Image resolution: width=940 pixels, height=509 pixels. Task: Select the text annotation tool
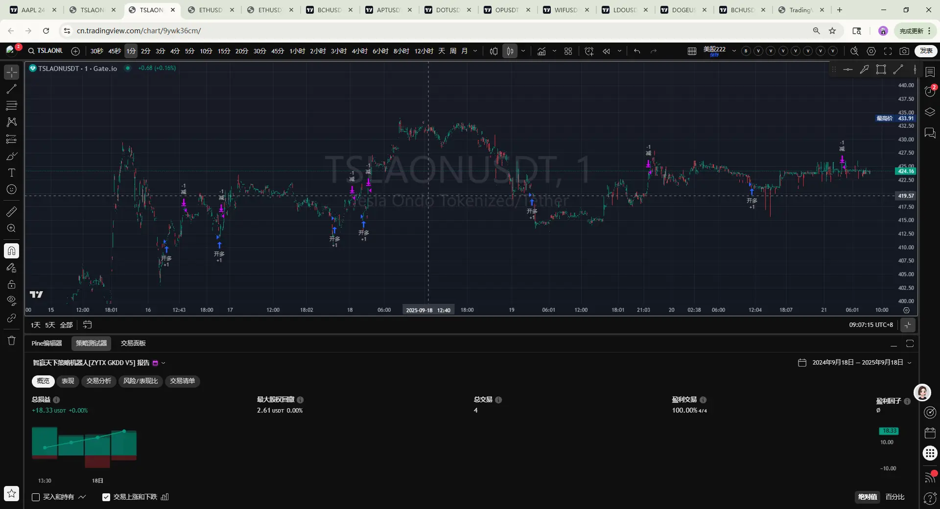[x=12, y=173]
